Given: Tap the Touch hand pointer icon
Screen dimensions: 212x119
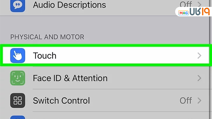Looking at the screenshot, I should click(17, 56).
